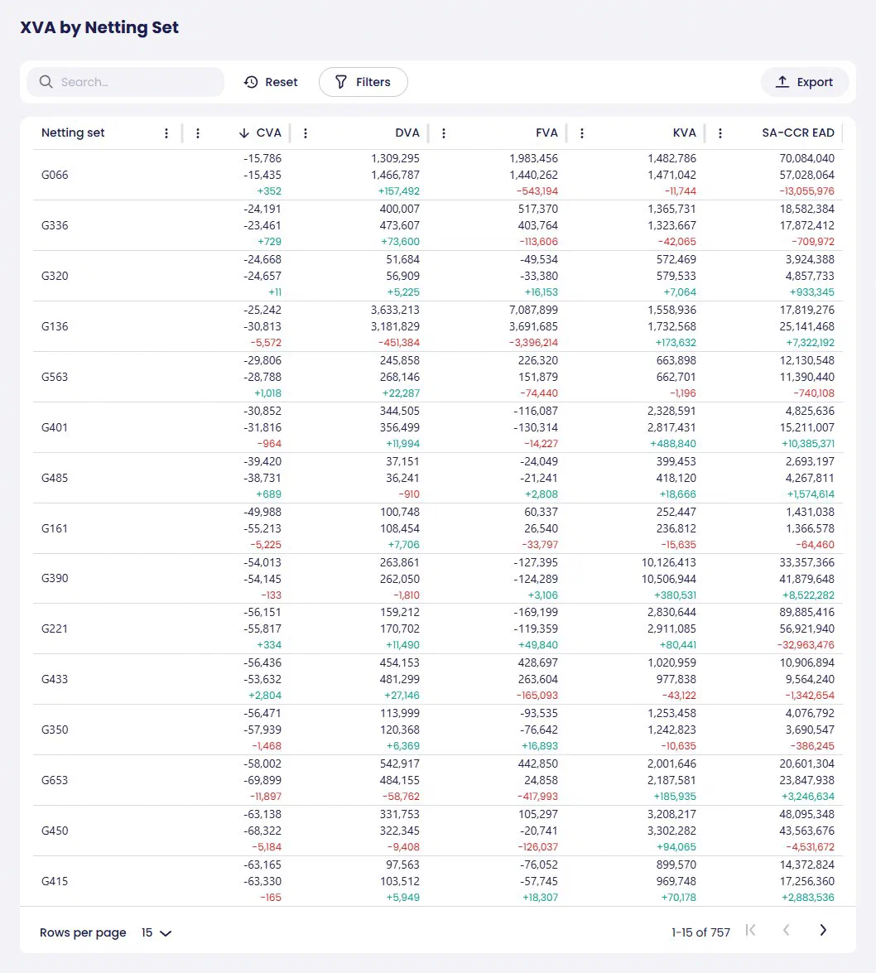Select netting set G563
Image resolution: width=876 pixels, height=973 pixels.
[x=55, y=378]
